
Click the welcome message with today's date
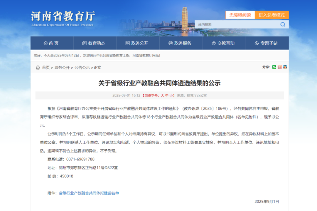[x=97, y=56]
